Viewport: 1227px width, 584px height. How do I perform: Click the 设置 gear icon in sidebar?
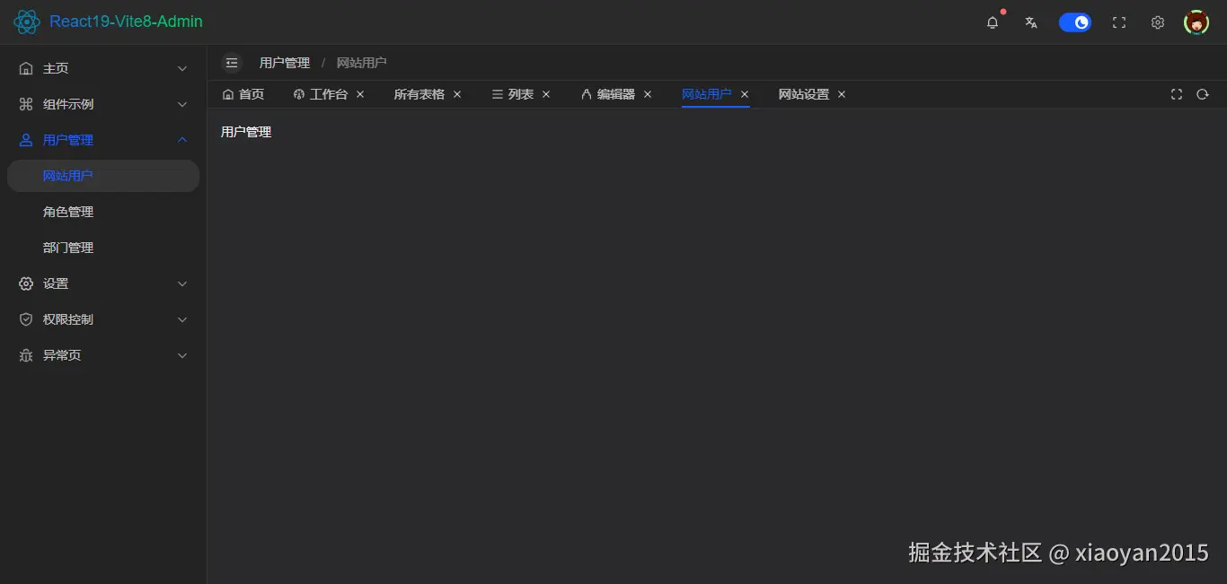[26, 283]
